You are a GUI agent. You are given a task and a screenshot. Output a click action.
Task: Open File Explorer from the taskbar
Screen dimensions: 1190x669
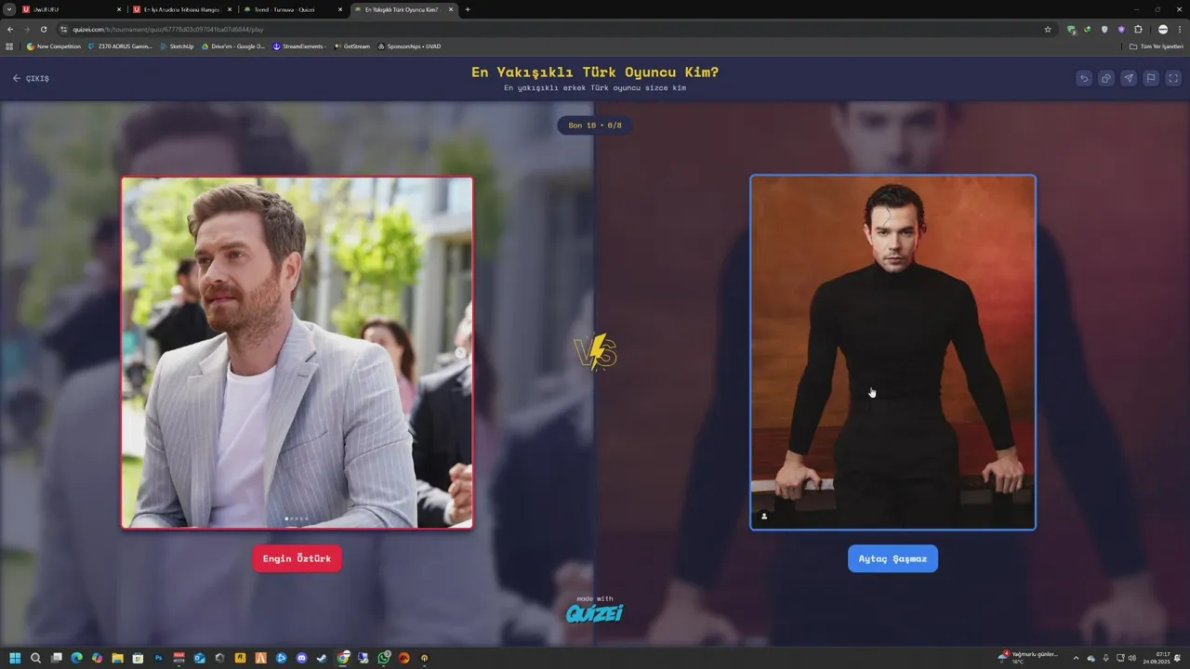pyautogui.click(x=117, y=658)
